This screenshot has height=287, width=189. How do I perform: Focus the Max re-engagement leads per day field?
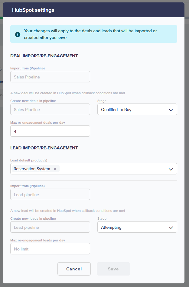coord(50,249)
